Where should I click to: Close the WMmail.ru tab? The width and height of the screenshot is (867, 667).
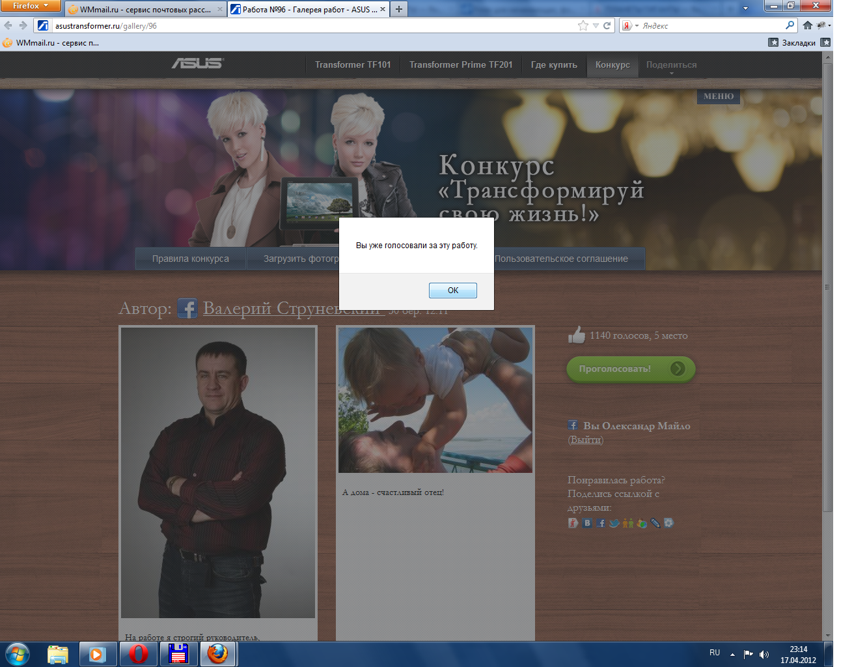tap(219, 9)
